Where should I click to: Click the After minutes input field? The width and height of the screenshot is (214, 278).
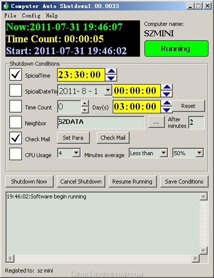pyautogui.click(x=196, y=122)
